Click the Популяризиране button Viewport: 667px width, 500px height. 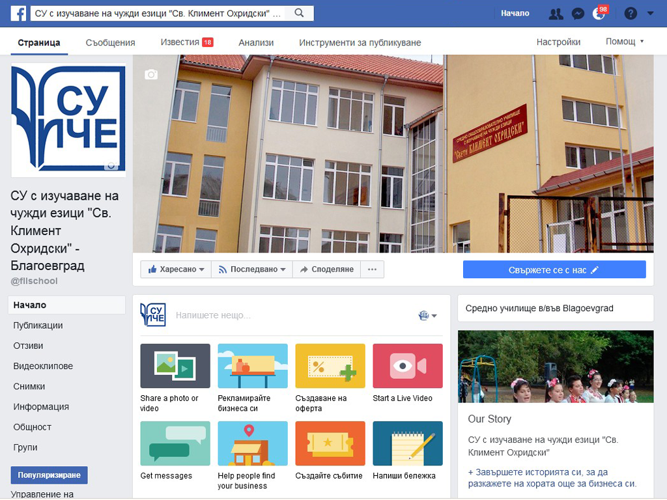coord(50,475)
